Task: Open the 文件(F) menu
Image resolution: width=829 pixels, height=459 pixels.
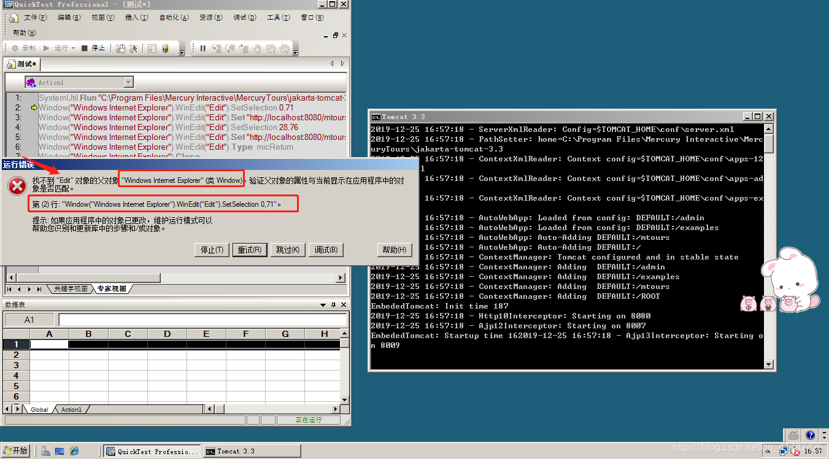Action: [x=35, y=18]
